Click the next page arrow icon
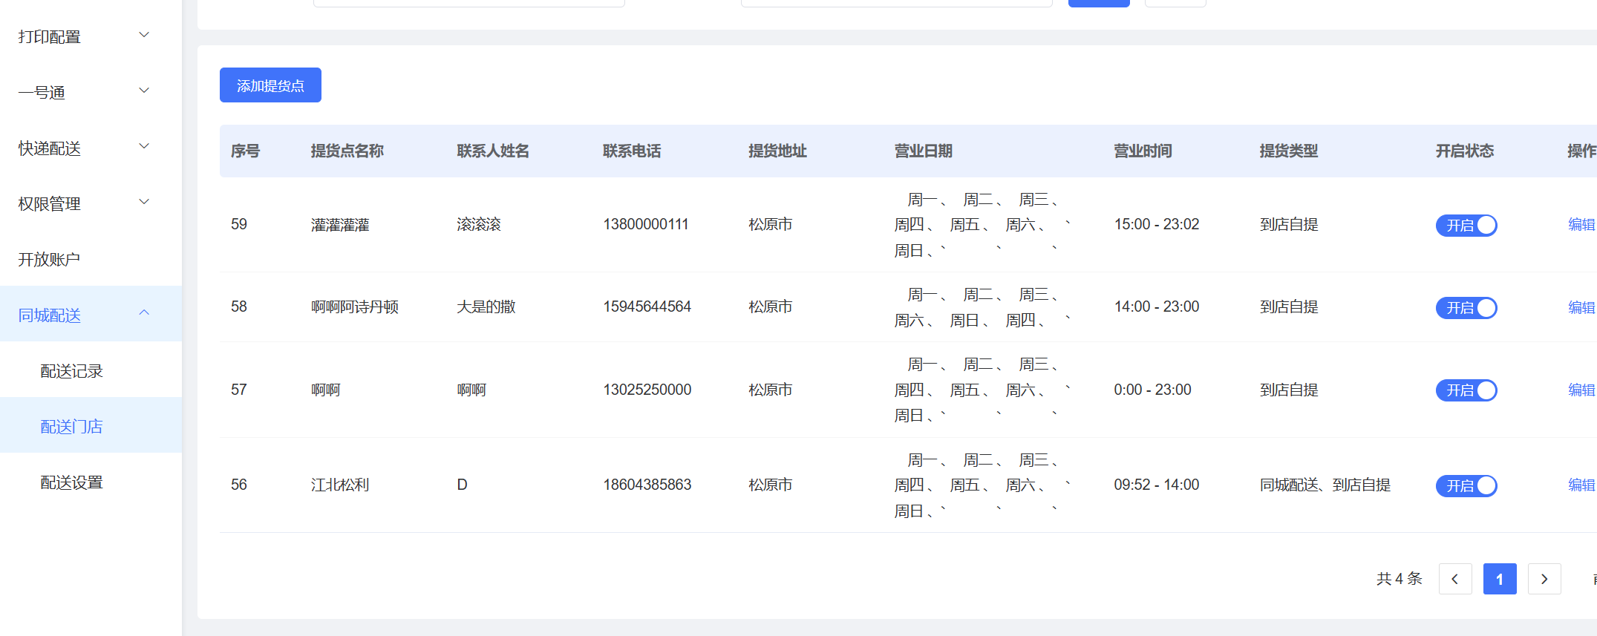The height and width of the screenshot is (636, 1597). click(1544, 579)
